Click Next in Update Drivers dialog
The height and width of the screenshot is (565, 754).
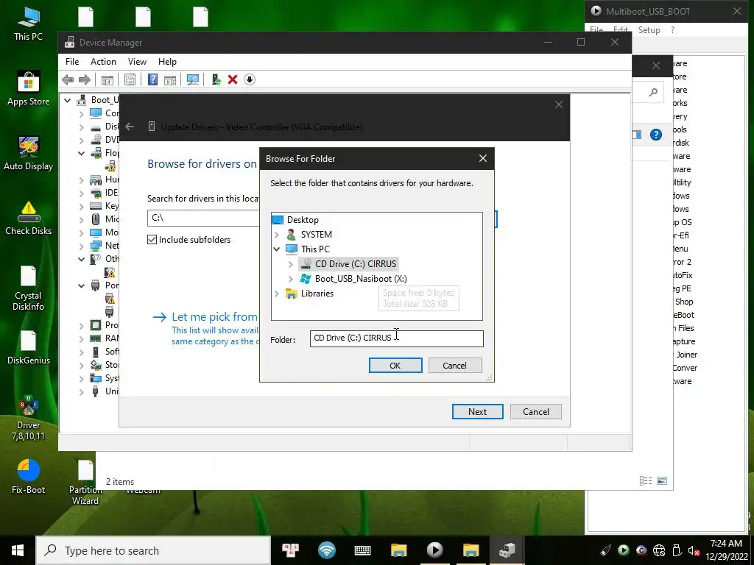[x=477, y=412]
